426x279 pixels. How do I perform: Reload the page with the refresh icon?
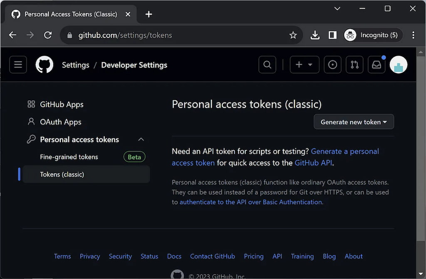pyautogui.click(x=48, y=35)
